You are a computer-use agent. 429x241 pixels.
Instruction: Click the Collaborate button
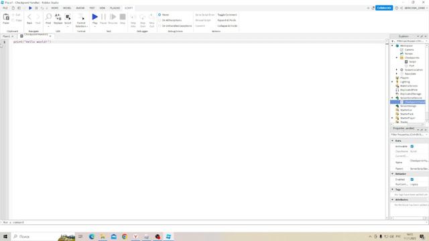click(x=384, y=8)
